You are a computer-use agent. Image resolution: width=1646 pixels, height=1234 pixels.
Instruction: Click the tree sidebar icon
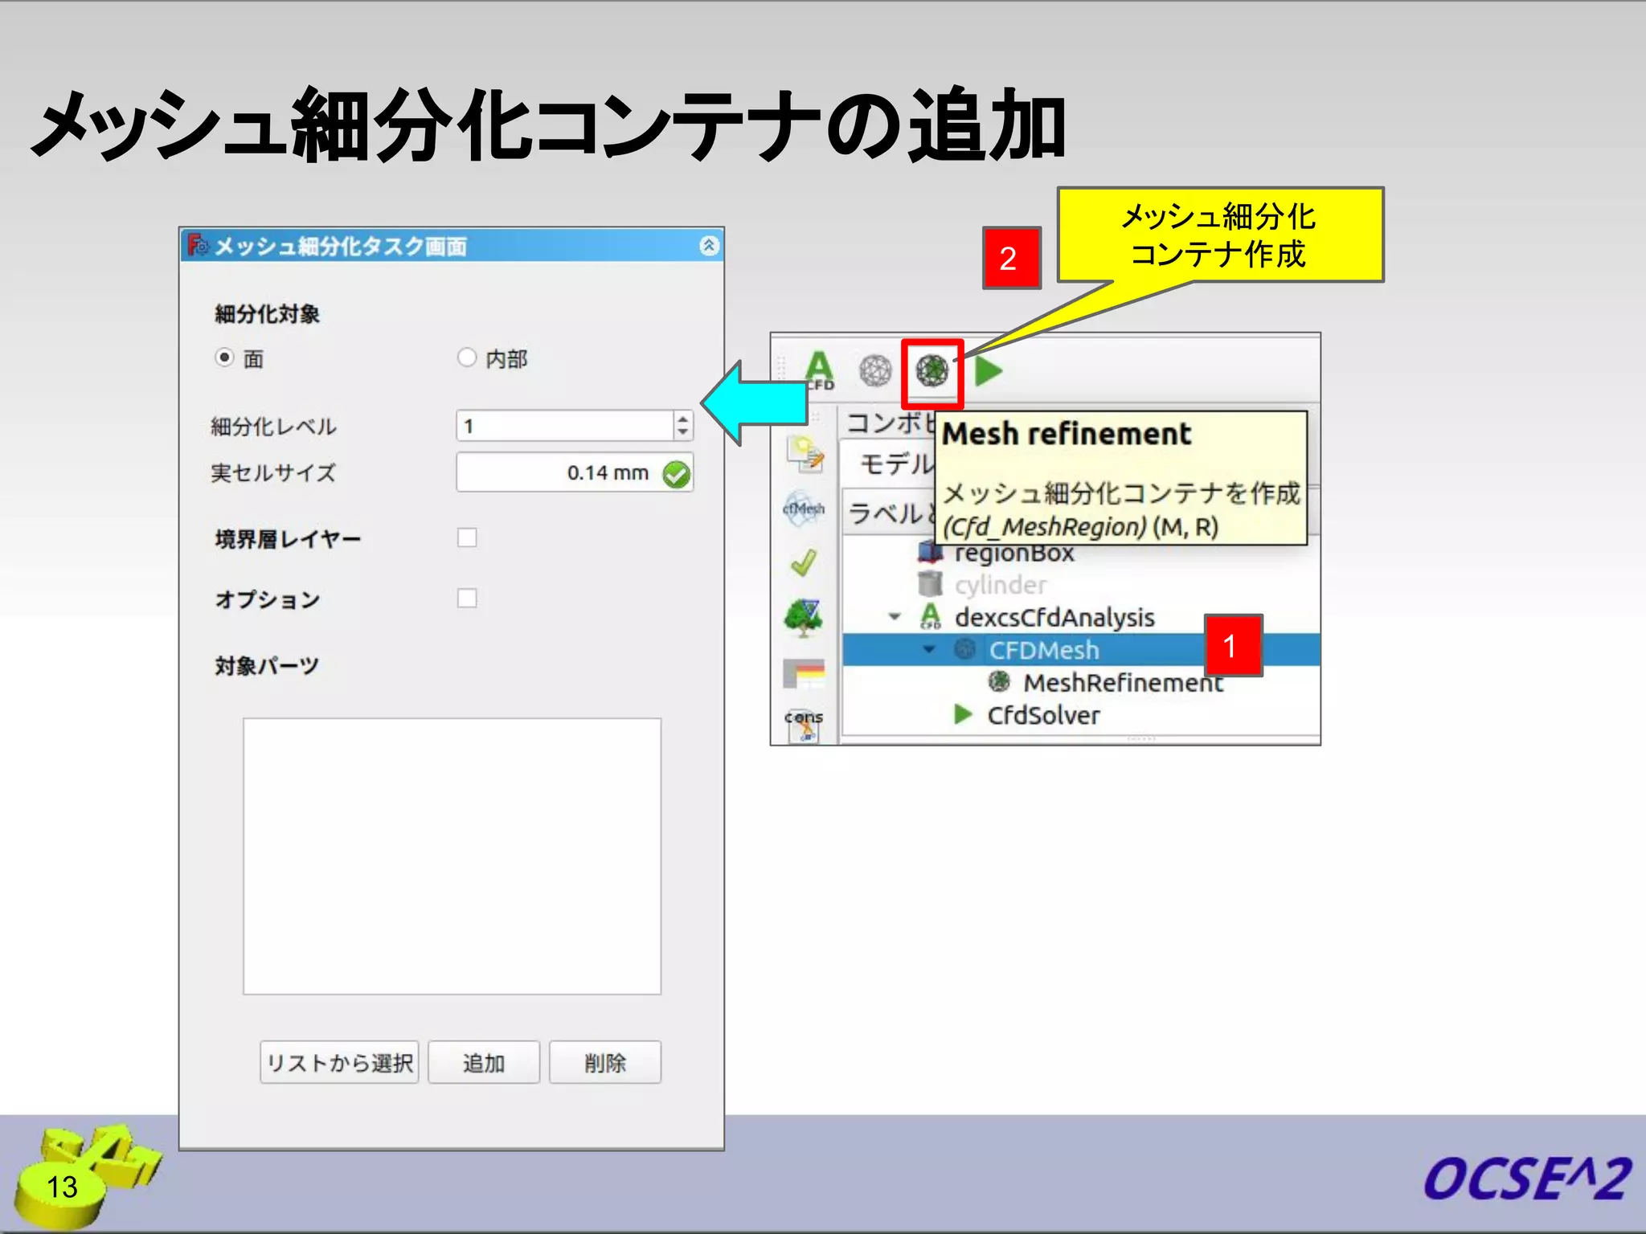803,618
